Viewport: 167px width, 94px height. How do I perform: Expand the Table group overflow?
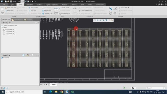14,17
